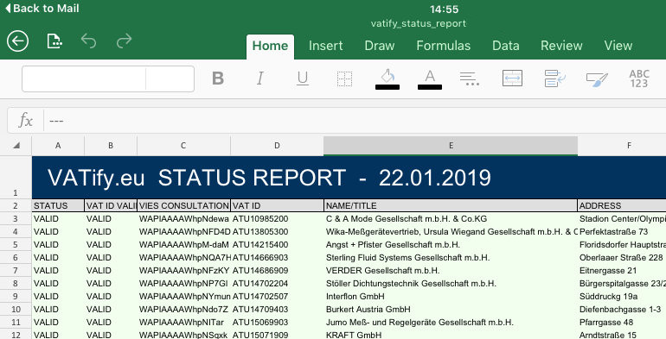Screen dimensions: 666x339
Task: Click Süddruckg 19a address cell
Action: tap(622, 296)
